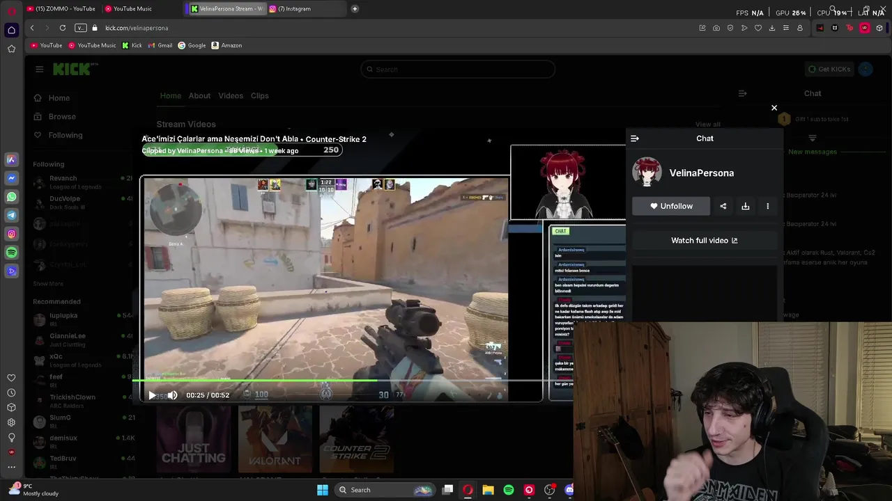Image resolution: width=892 pixels, height=501 pixels.
Task: Download the clip
Action: coord(745,206)
